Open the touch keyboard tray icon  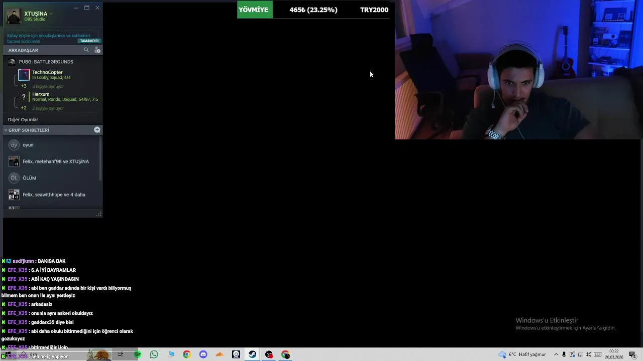pyautogui.click(x=598, y=354)
